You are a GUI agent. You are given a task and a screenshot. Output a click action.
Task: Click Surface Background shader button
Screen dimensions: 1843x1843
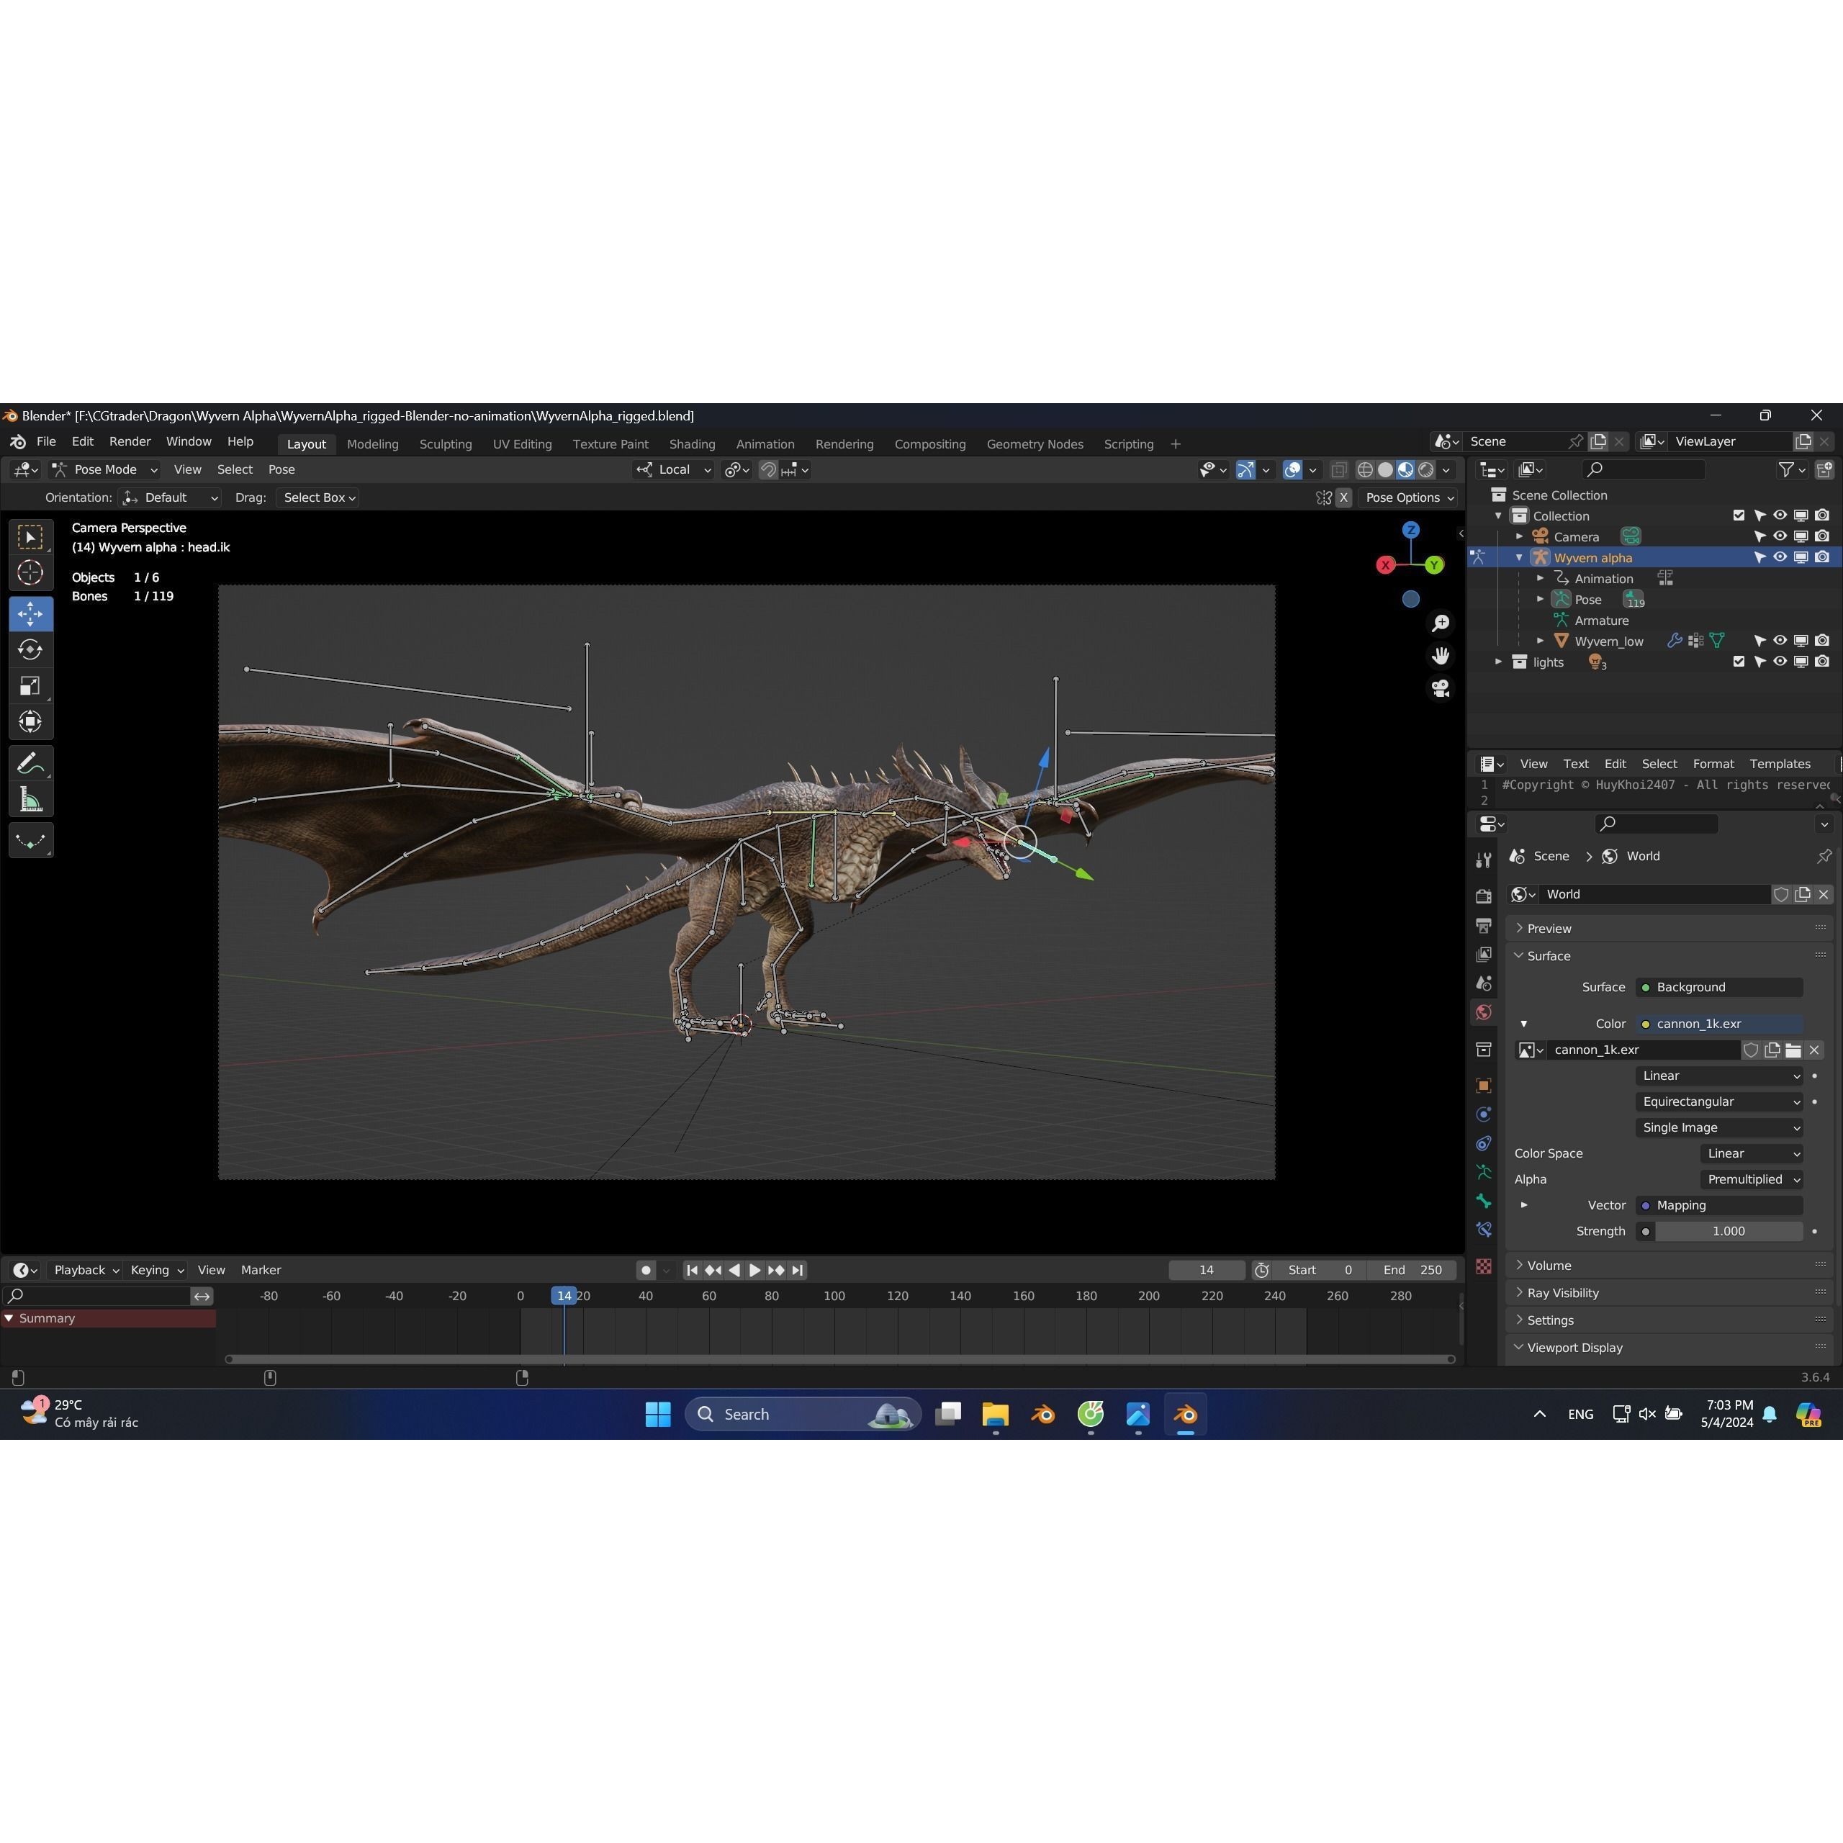tap(1719, 987)
